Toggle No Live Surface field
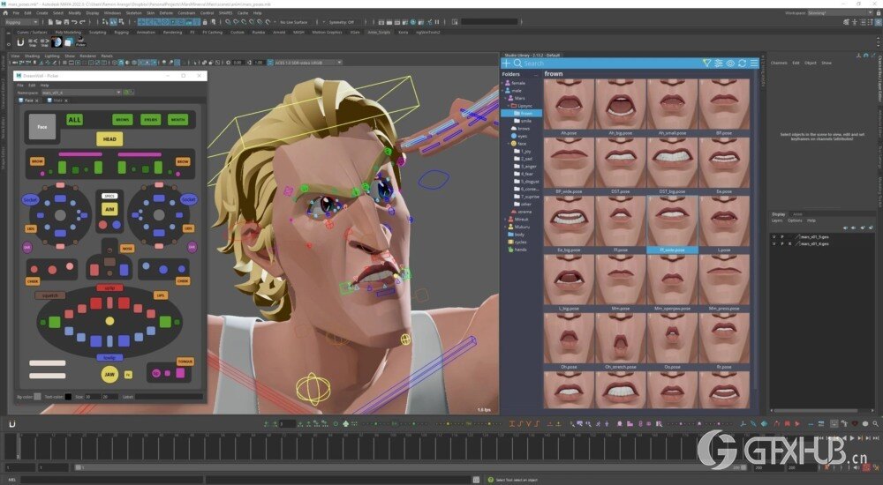This screenshot has height=485, width=883. point(293,22)
